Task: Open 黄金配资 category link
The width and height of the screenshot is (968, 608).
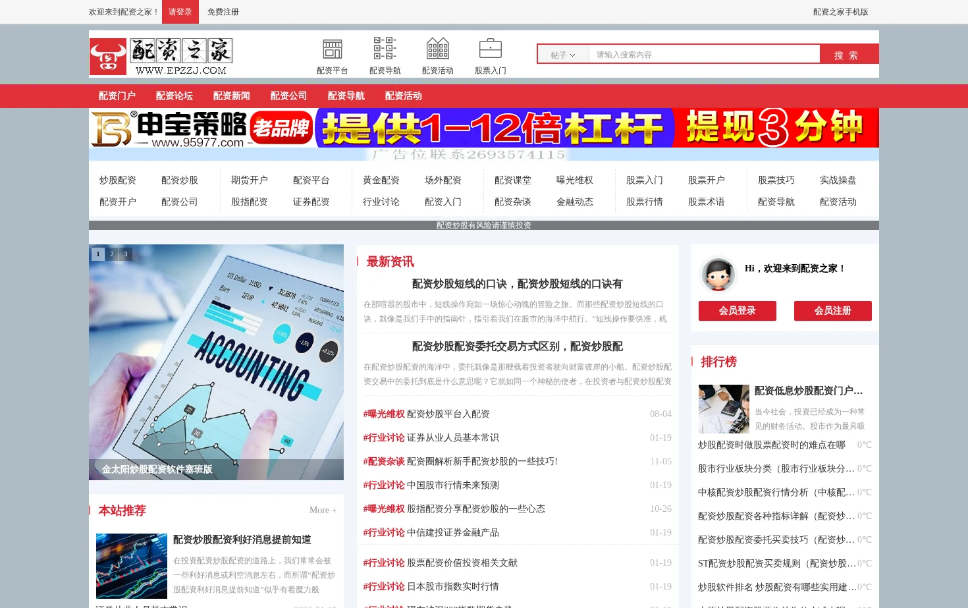Action: click(381, 180)
